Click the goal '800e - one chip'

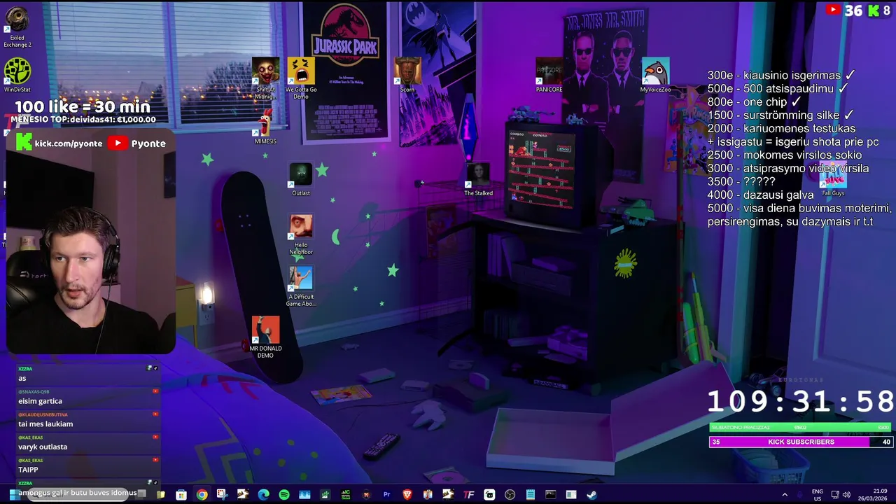point(754,101)
